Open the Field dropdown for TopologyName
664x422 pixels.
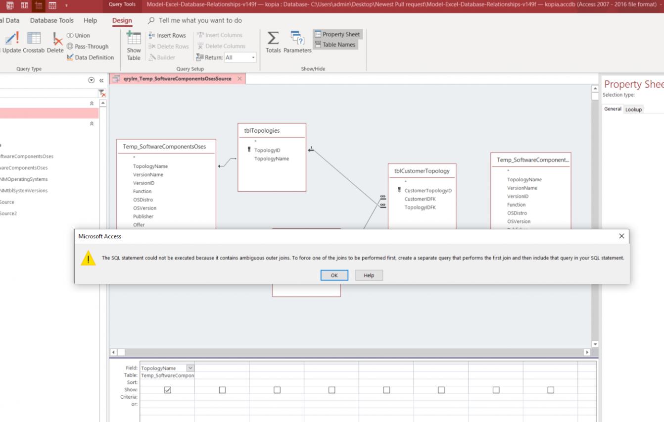click(190, 368)
